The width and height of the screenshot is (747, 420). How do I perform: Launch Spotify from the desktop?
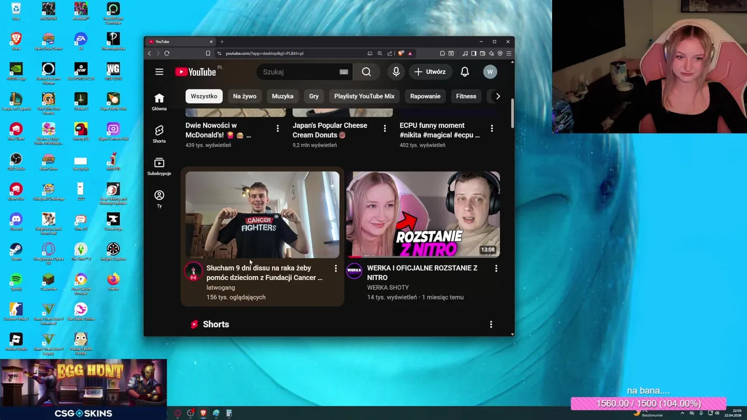16,283
